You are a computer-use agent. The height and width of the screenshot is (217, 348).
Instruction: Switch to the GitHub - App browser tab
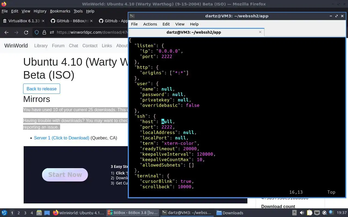(113, 21)
